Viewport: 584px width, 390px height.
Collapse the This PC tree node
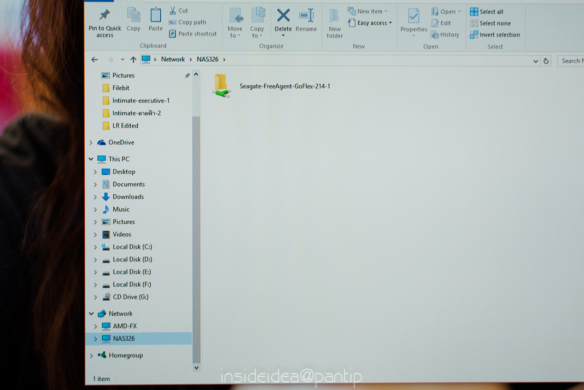point(91,159)
